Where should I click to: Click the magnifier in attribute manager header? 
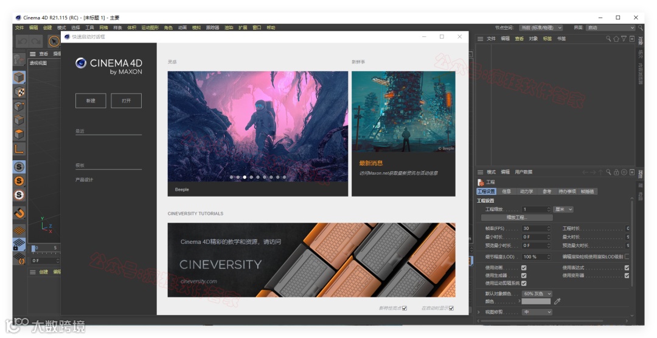[608, 172]
